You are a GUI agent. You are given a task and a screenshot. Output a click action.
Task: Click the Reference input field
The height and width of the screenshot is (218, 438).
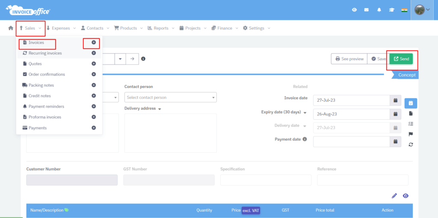[x=362, y=180]
